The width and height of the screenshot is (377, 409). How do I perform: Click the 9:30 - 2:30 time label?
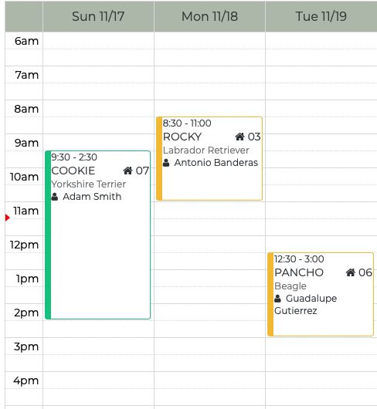74,157
